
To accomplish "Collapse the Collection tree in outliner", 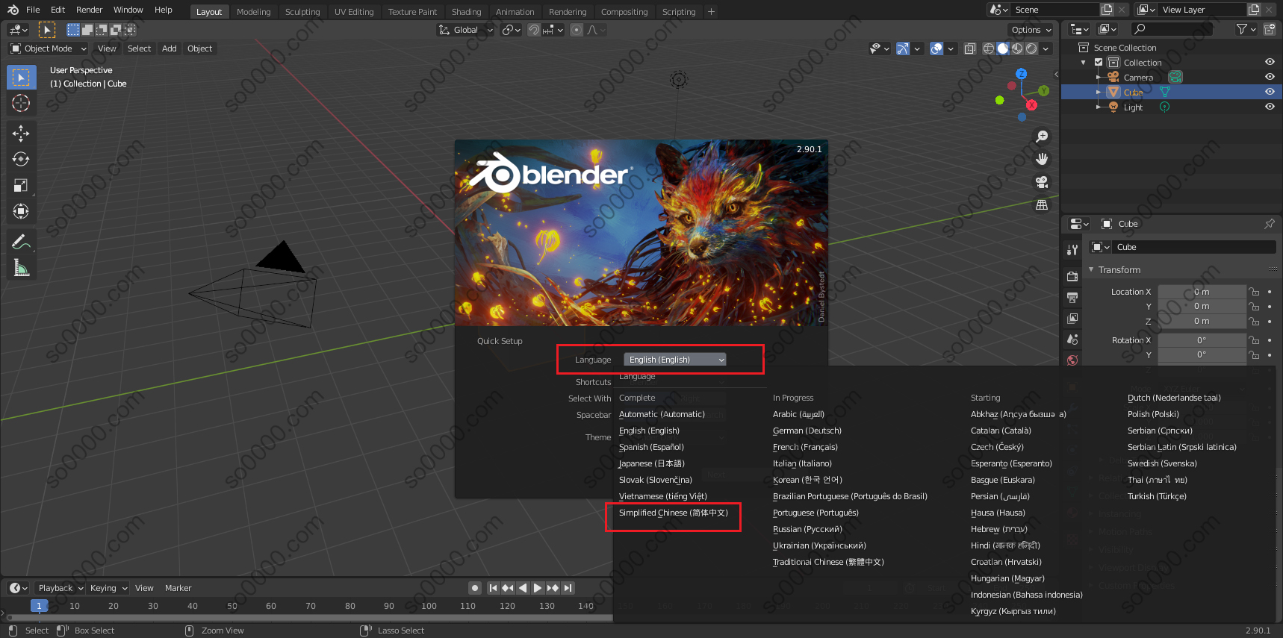I will click(1084, 62).
